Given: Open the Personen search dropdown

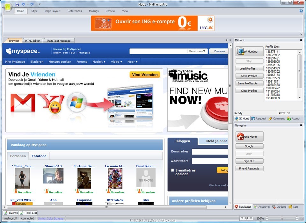Looking at the screenshot, I should tap(197, 51).
